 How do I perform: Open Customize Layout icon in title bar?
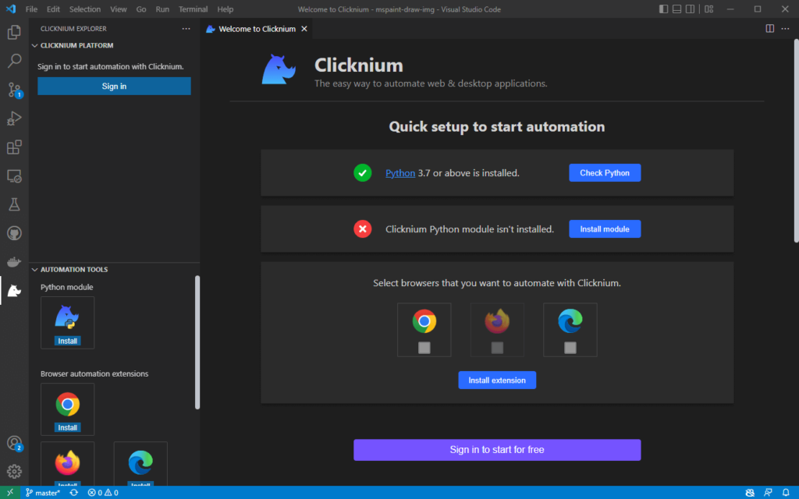pos(708,9)
